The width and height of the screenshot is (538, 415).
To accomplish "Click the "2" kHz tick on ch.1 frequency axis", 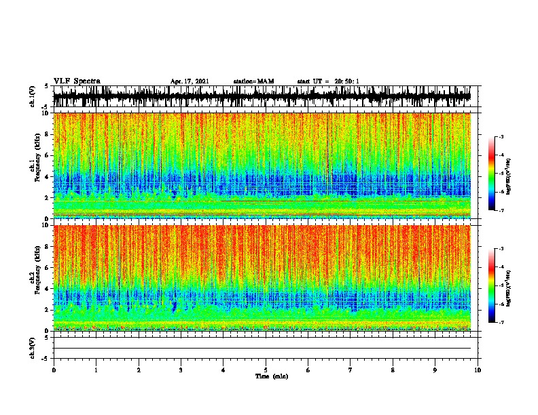I will click(x=48, y=197).
